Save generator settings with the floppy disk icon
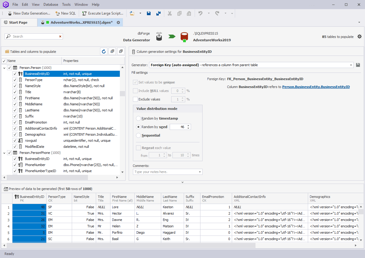This screenshot has height=258, width=365. pos(358,65)
